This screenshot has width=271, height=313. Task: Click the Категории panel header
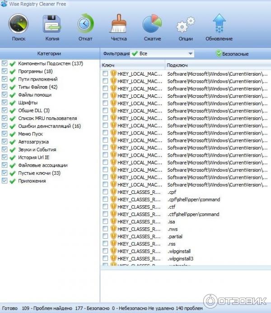pos(49,53)
